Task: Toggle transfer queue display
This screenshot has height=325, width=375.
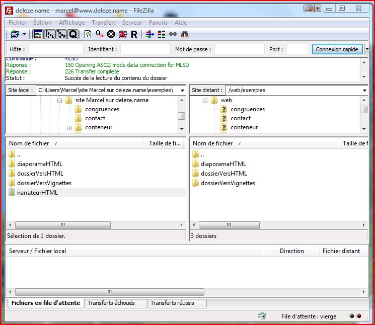Action: (x=73, y=34)
